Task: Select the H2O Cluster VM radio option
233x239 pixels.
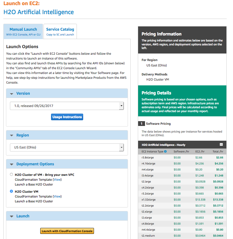Action: pos(11,191)
